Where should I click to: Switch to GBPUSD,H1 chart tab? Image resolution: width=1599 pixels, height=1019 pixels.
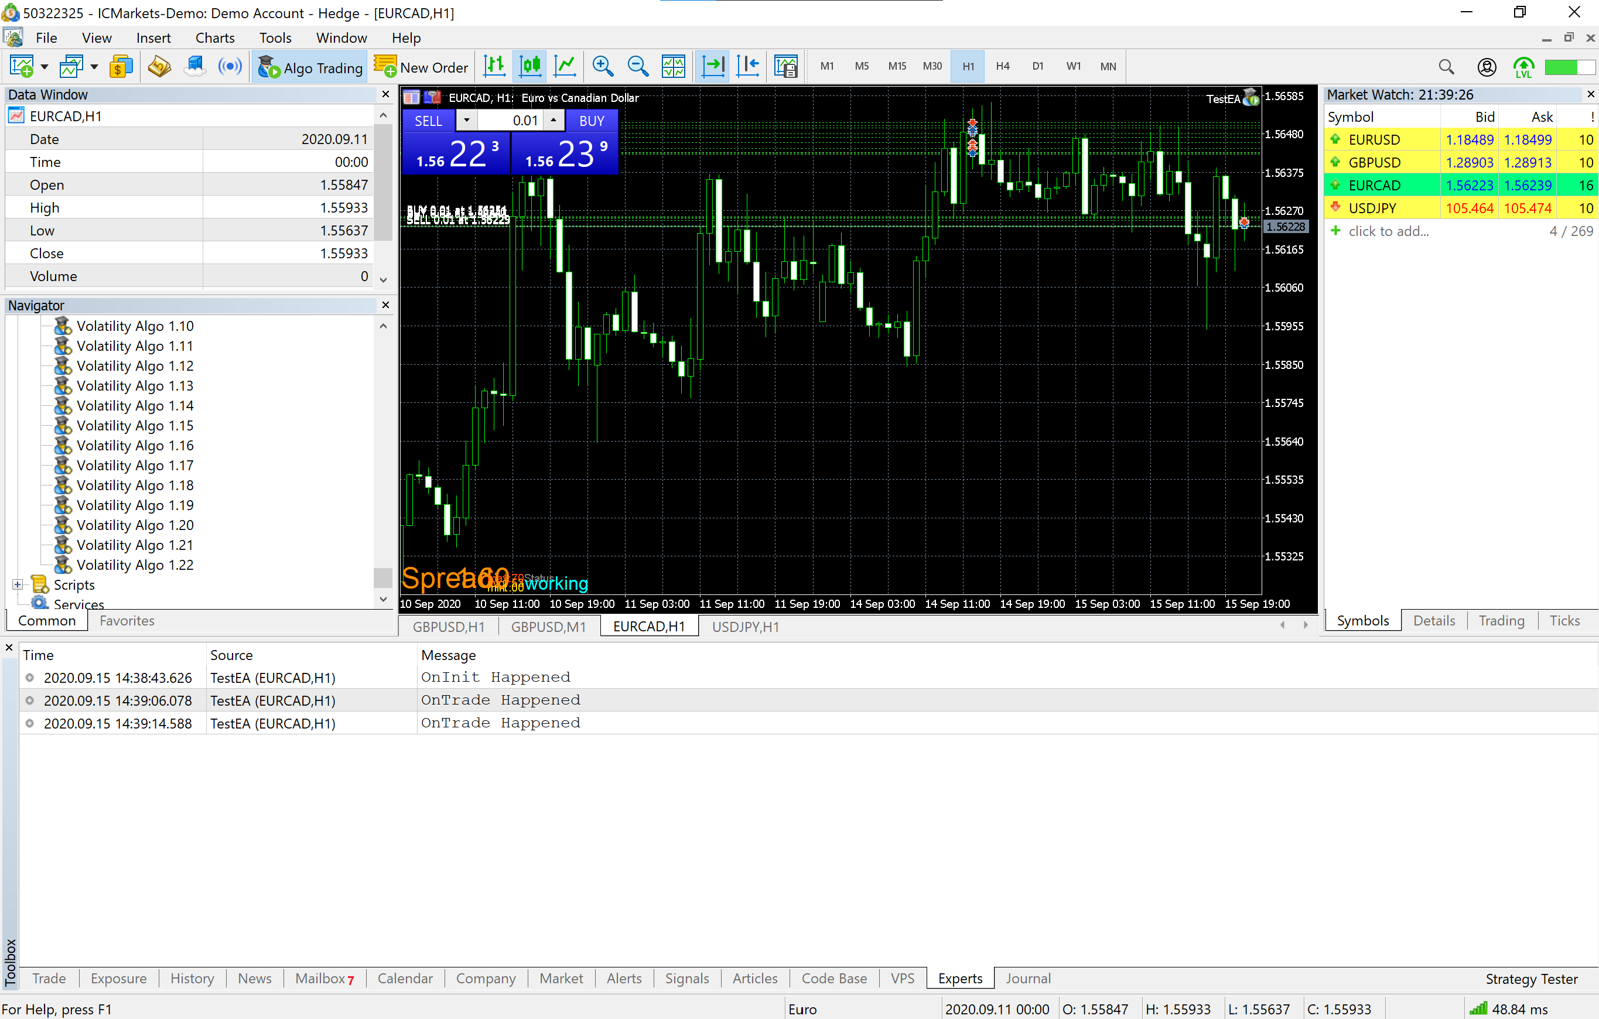pos(449,627)
